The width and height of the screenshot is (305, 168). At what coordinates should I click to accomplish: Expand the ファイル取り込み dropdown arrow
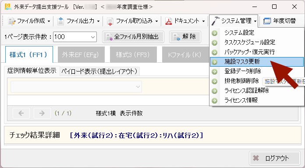(156, 21)
